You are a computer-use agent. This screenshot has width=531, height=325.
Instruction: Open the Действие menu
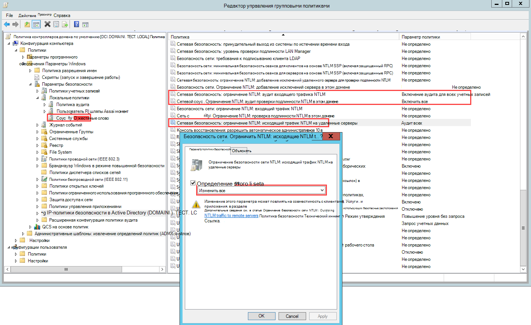tap(27, 15)
